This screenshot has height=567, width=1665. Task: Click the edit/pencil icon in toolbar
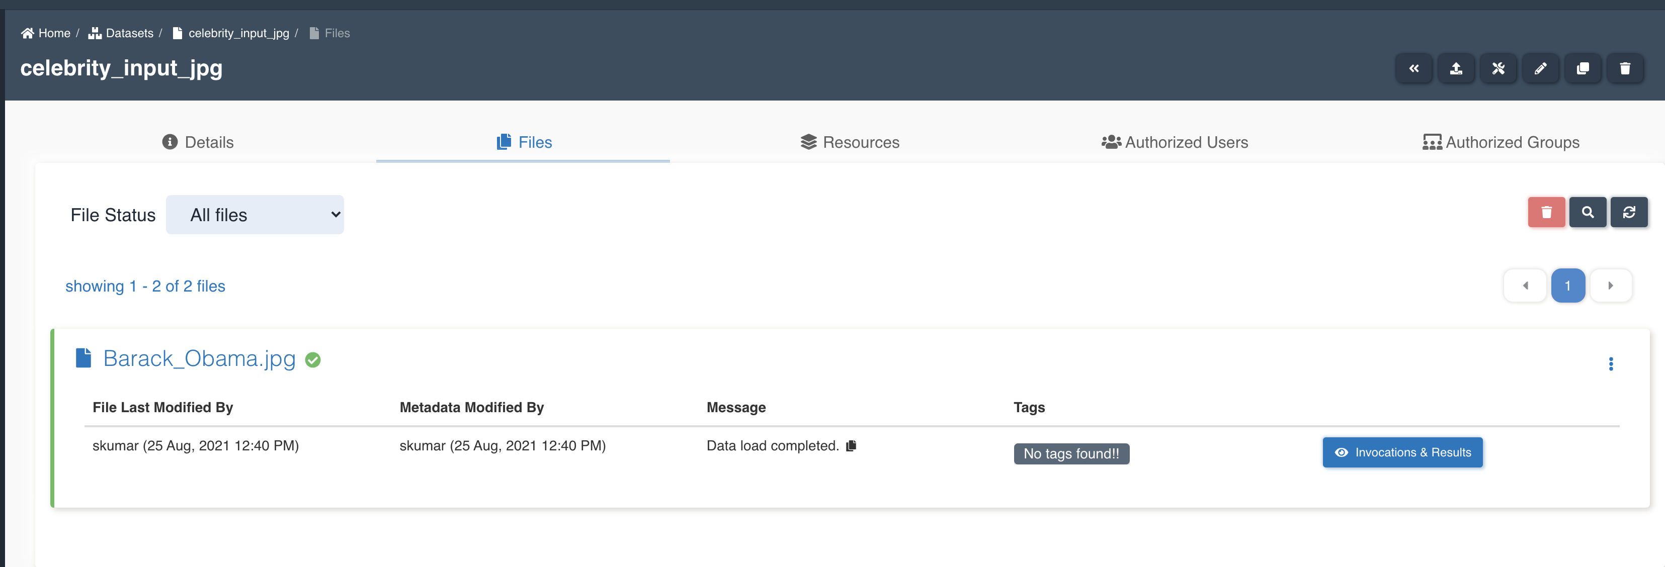pos(1542,68)
